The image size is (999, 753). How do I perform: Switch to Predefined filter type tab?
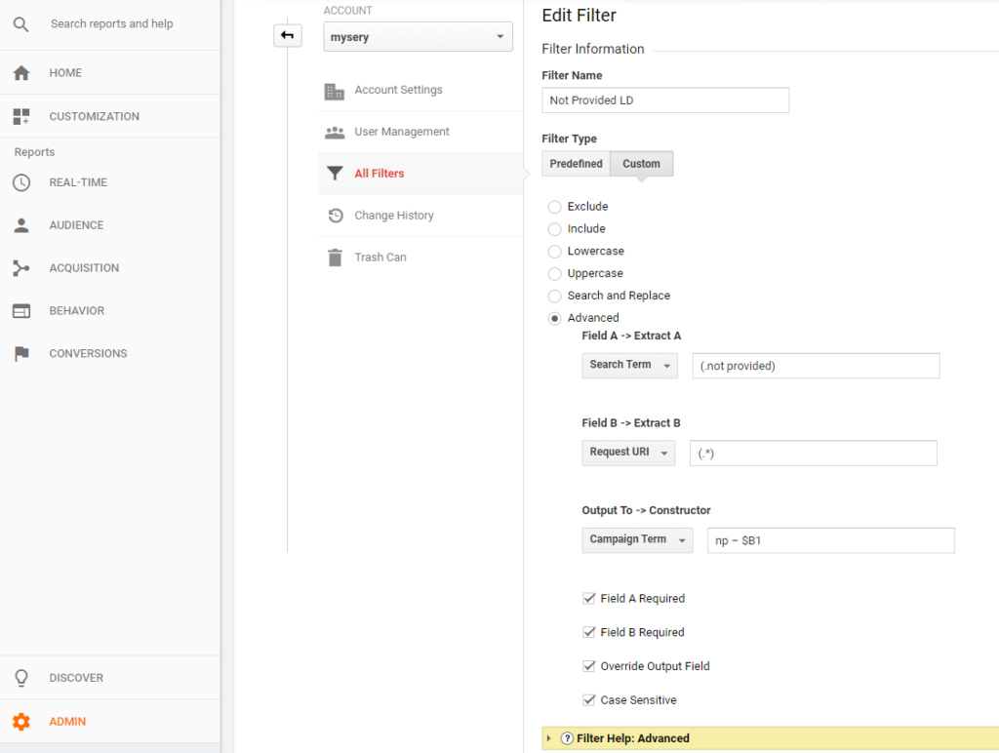coord(576,164)
